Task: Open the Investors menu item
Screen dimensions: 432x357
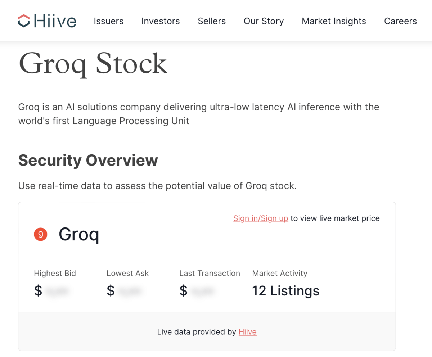Action: coord(161,21)
